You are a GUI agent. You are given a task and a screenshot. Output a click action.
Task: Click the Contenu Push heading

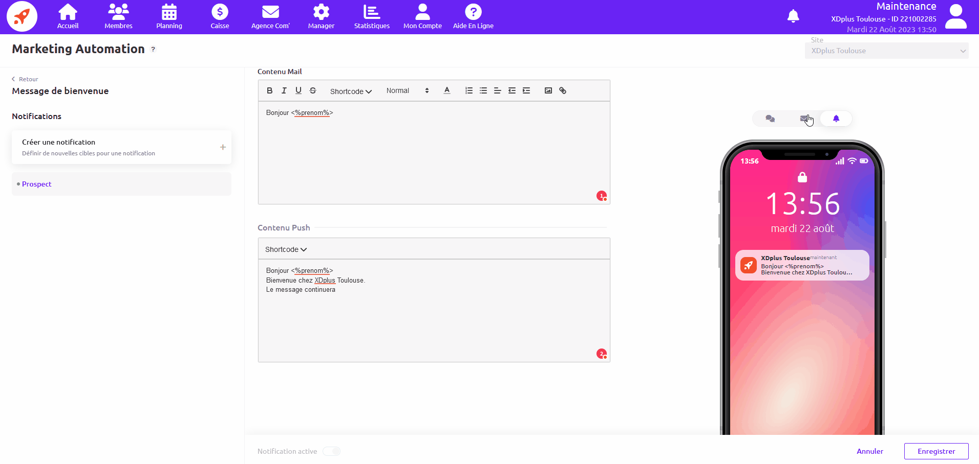(284, 228)
